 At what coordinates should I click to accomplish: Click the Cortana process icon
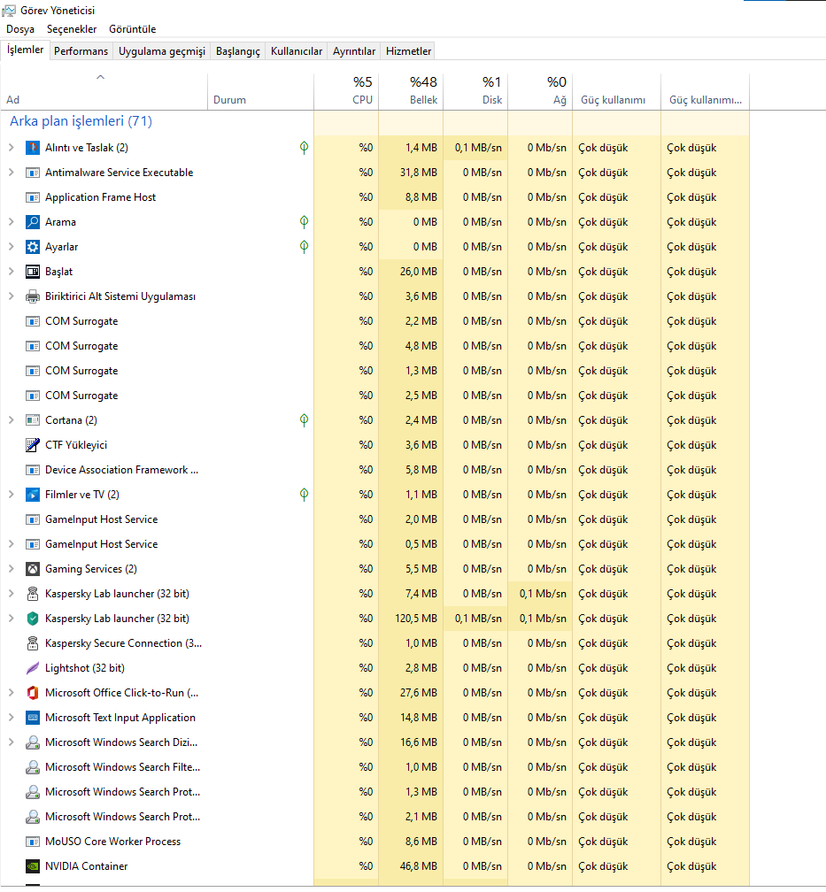(33, 420)
